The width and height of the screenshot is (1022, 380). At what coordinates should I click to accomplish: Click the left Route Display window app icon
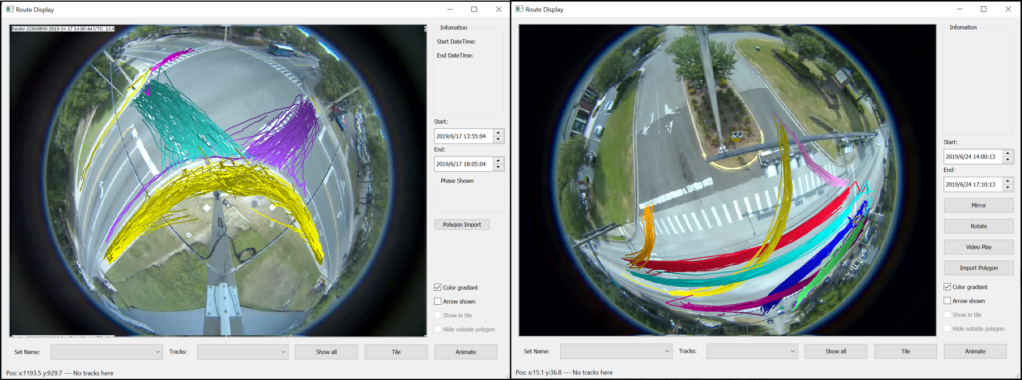coord(10,10)
